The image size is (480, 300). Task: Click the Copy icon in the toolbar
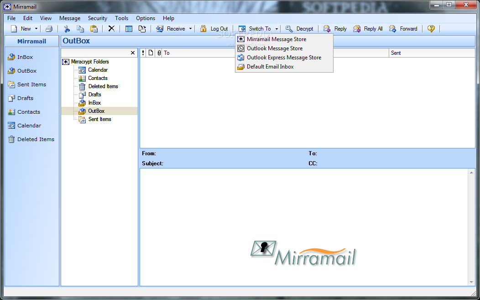(80, 29)
